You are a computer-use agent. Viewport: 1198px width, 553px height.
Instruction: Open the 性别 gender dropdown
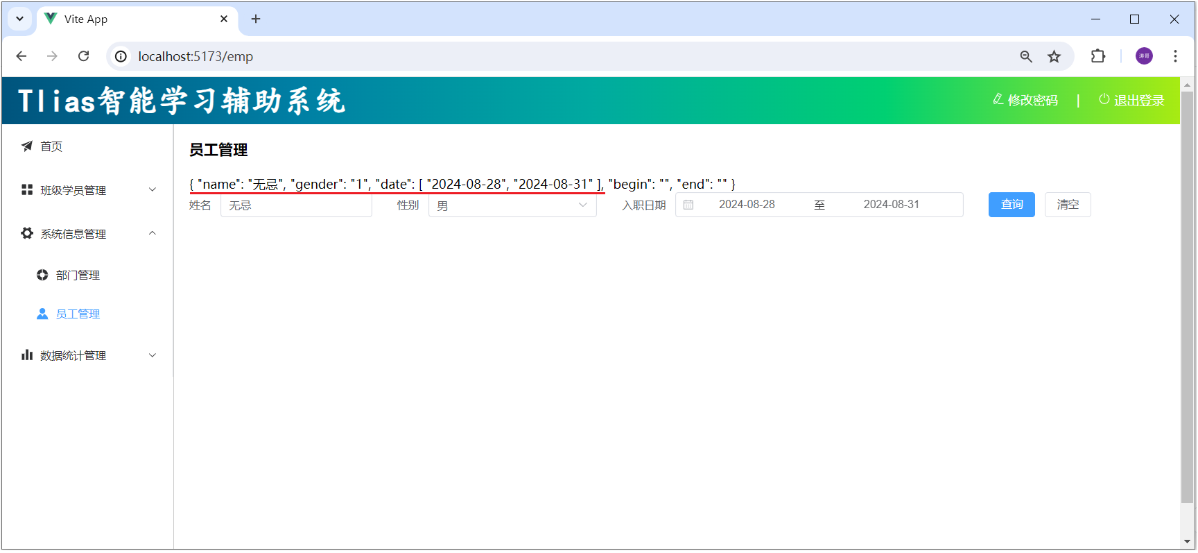[512, 205]
